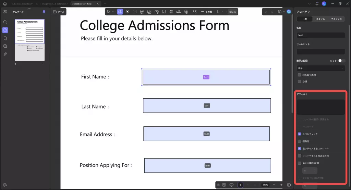Open the search icon in left sidebar
Image resolution: width=351 pixels, height=190 pixels.
pyautogui.click(x=5, y=22)
